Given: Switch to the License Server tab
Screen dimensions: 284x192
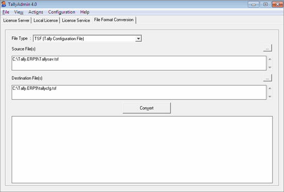Looking at the screenshot, I should [x=17, y=21].
